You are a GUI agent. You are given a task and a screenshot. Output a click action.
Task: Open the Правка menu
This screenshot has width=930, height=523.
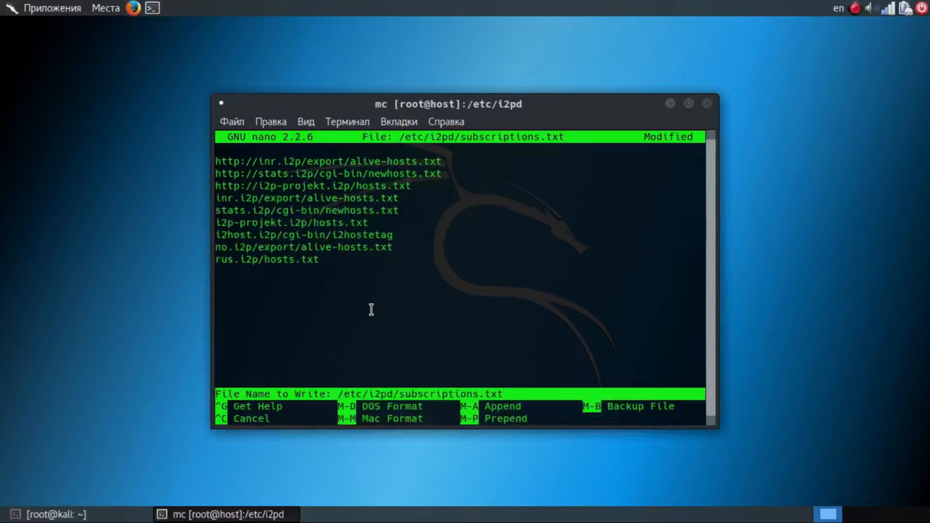point(271,121)
